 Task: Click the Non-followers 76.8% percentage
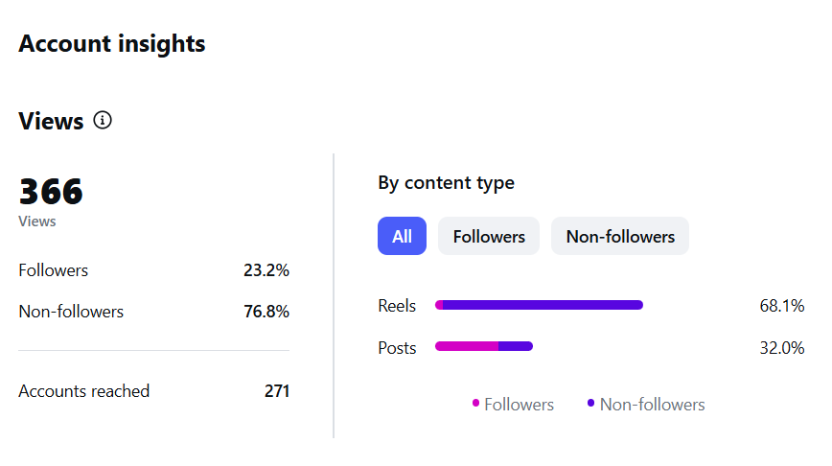(266, 312)
